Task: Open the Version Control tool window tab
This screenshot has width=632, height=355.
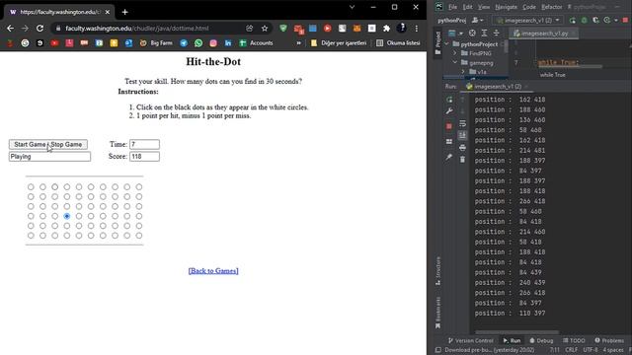Action: (471, 341)
